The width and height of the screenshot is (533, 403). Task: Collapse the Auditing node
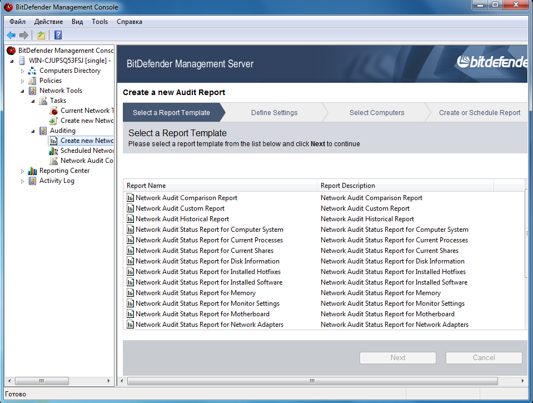(x=33, y=131)
